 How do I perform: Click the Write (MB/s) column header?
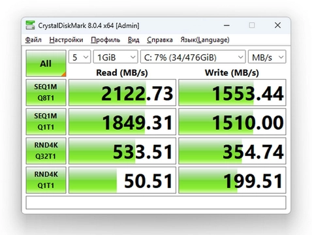click(x=232, y=72)
